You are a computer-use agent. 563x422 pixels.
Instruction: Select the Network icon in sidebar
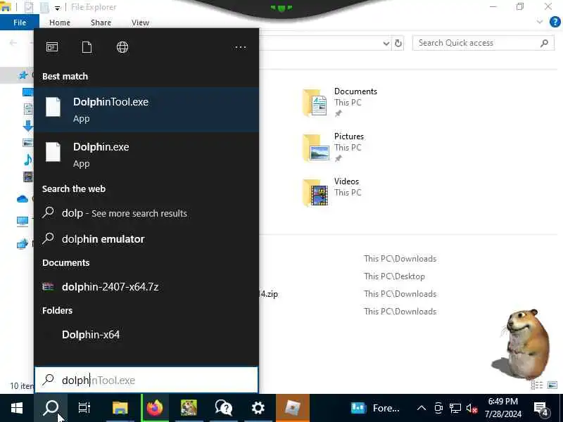click(23, 244)
